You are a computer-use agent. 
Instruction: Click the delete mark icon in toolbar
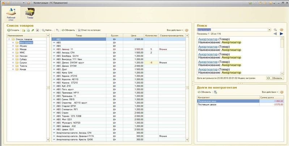37,30
